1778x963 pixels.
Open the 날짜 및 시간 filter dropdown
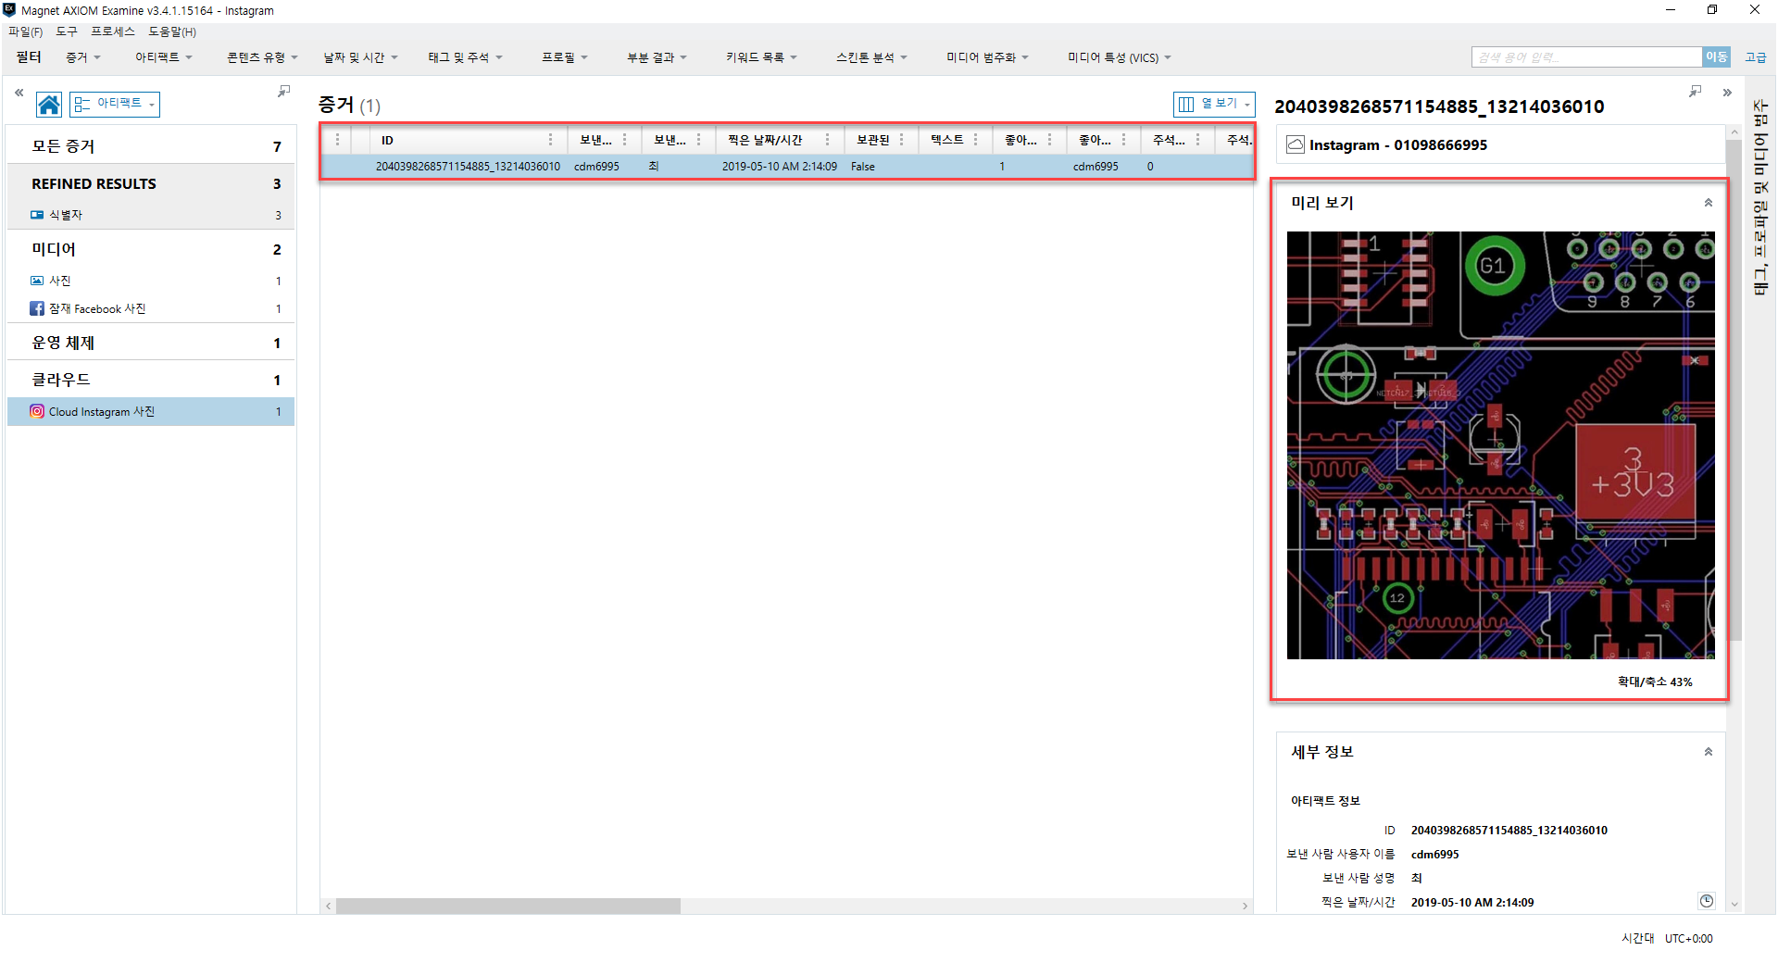pos(360,57)
